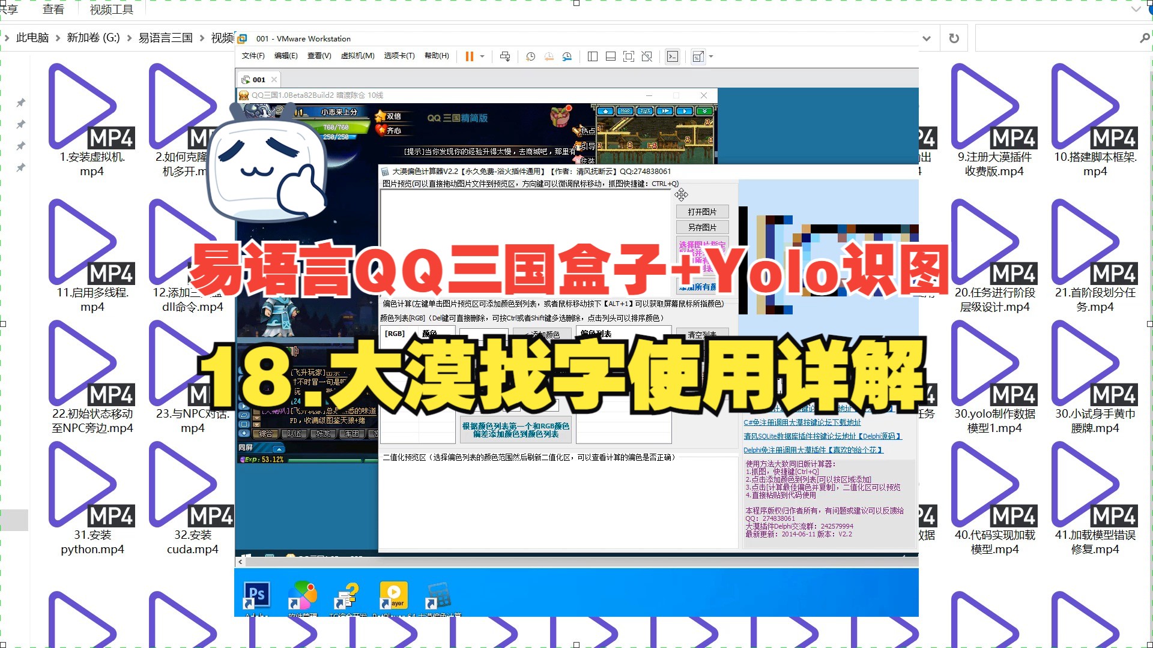This screenshot has width=1153, height=648.
Task: Open the 虚拟机(M) menu in VMware
Action: [x=357, y=56]
